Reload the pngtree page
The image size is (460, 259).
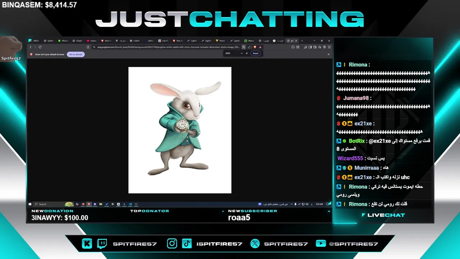[40, 47]
